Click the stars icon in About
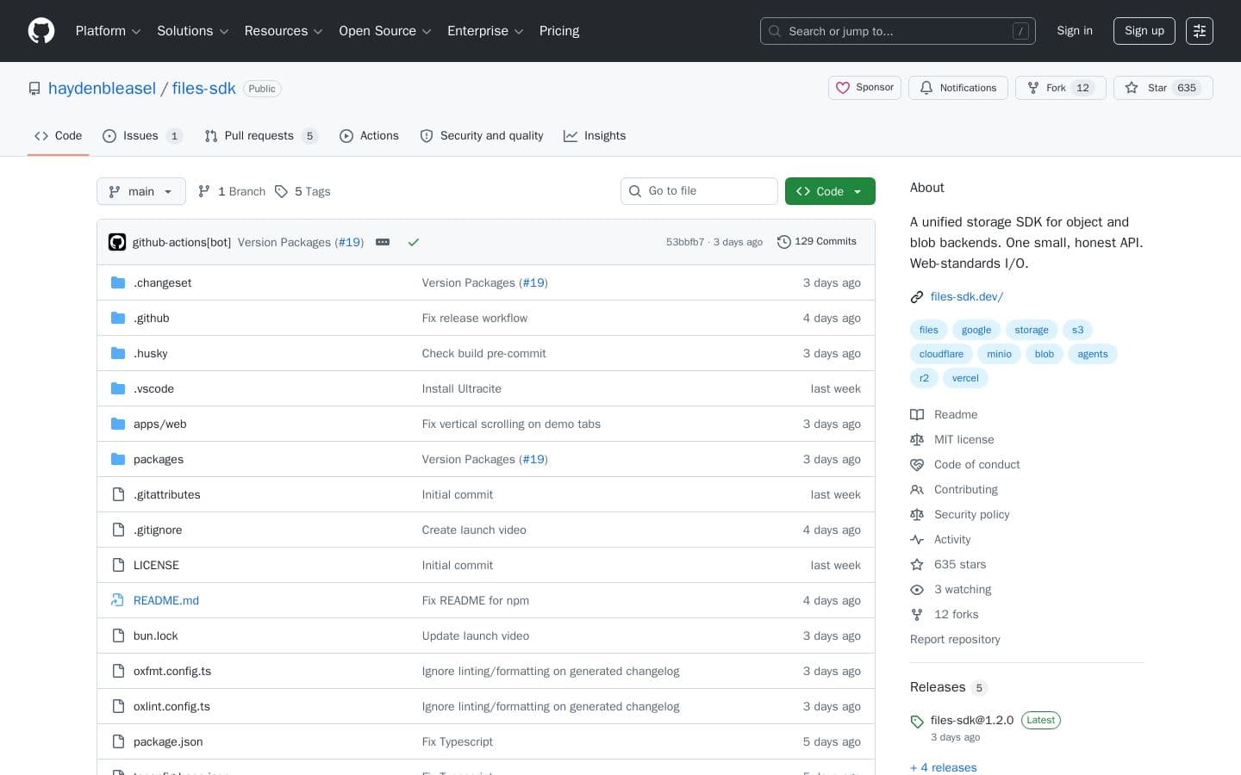Viewport: 1241px width, 775px height. point(917,564)
